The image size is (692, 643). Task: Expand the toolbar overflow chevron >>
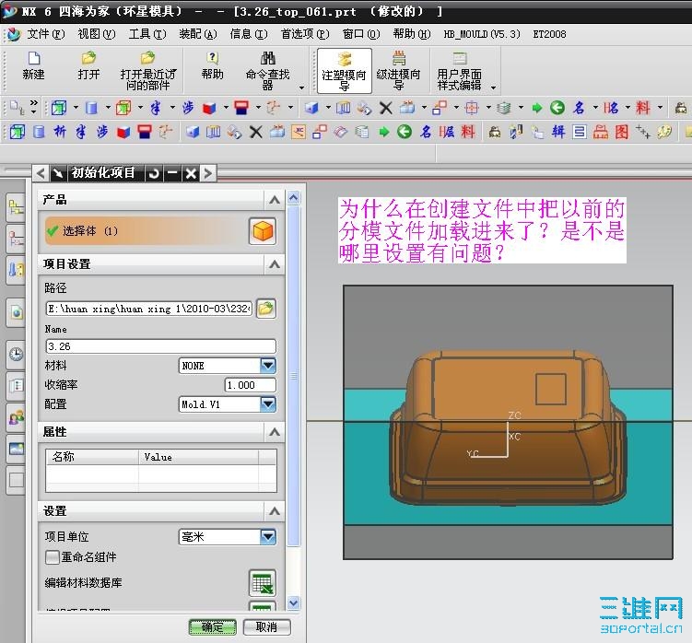(33, 103)
